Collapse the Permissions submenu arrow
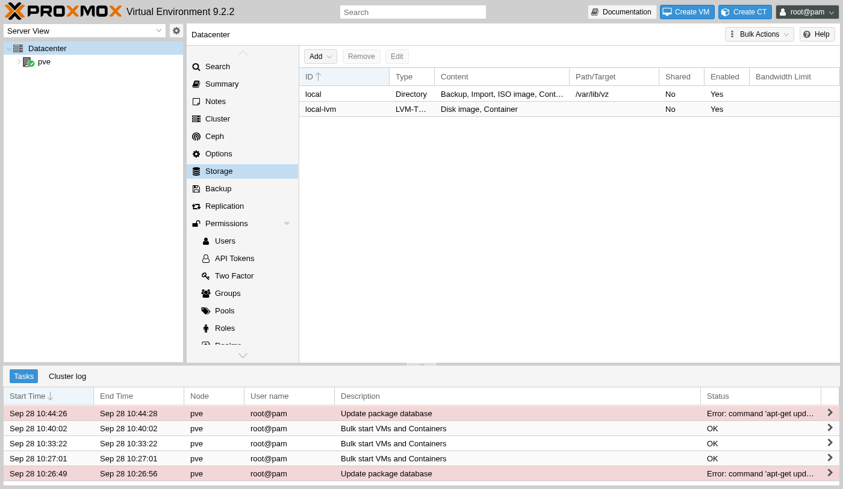This screenshot has height=489, width=843. tap(287, 224)
